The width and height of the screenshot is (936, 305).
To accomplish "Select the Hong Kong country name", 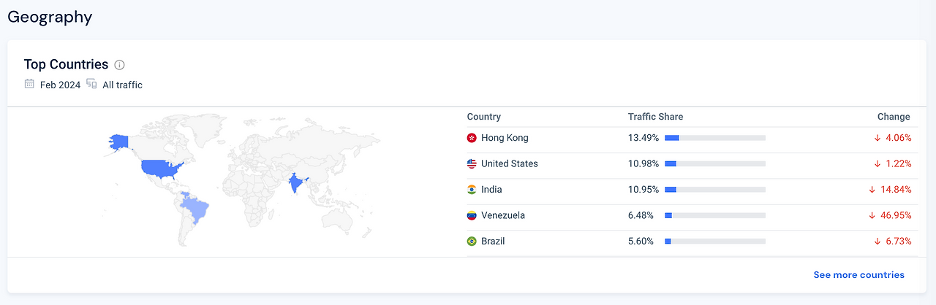I will tap(505, 138).
